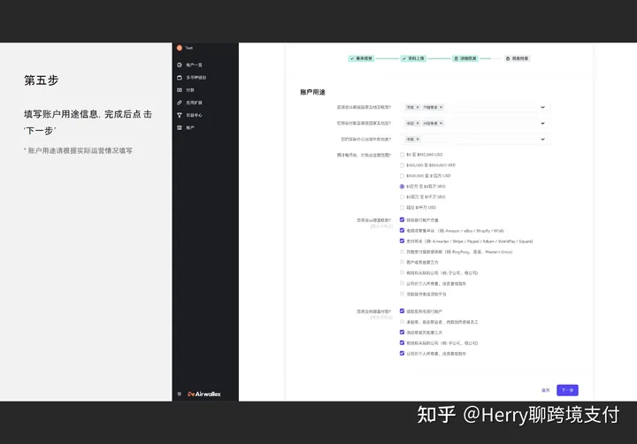Click the Test user avatar in sidebar

[x=180, y=48]
